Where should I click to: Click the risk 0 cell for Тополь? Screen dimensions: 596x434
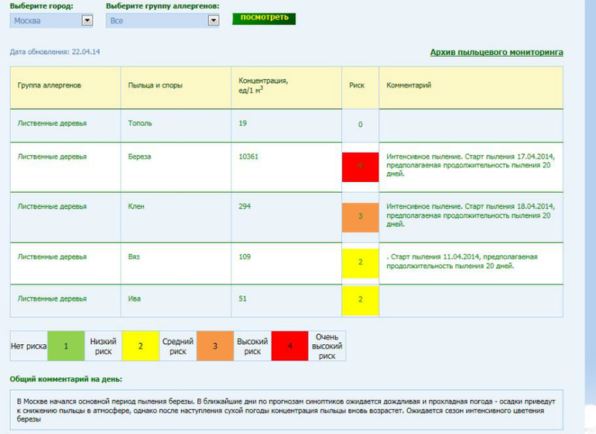point(360,124)
